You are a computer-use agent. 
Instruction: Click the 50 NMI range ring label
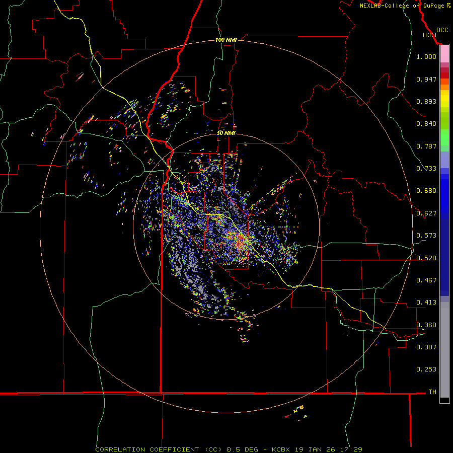coord(226,133)
